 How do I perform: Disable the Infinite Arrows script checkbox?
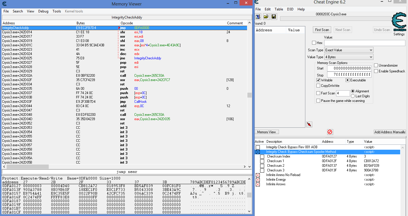[x=258, y=184]
